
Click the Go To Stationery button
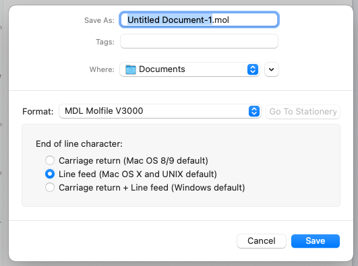coord(303,112)
